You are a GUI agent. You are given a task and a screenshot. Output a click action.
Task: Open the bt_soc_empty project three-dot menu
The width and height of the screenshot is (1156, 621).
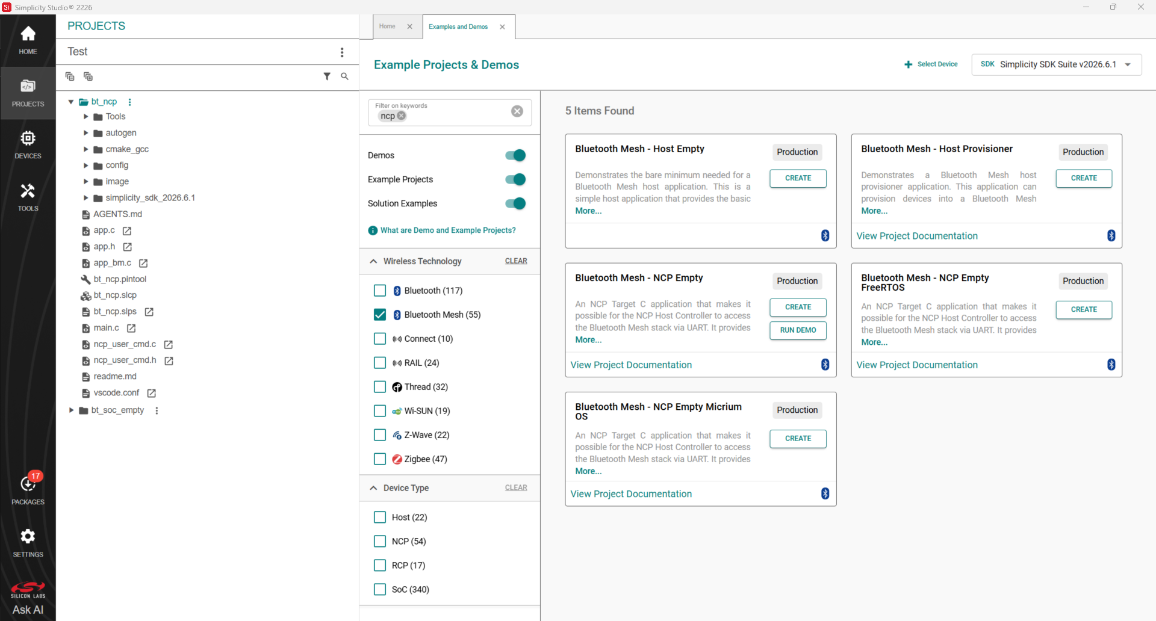[157, 410]
